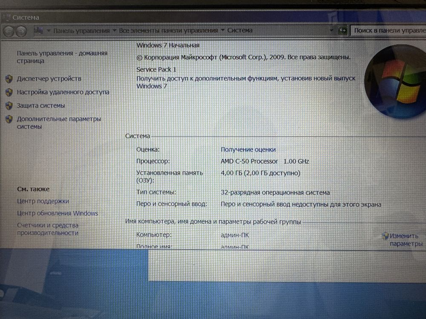
Task: Click shield icon beside Дополнительные параметры системы
Action: [9, 119]
